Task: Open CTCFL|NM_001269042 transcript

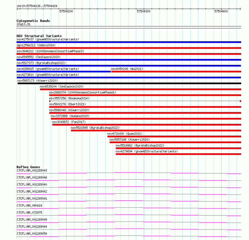Action: tap(32, 191)
